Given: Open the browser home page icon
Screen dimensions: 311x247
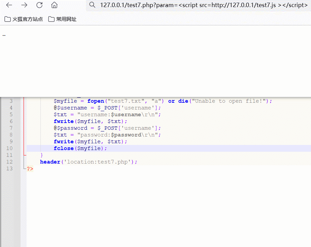Looking at the screenshot, I should pyautogui.click(x=54, y=5).
